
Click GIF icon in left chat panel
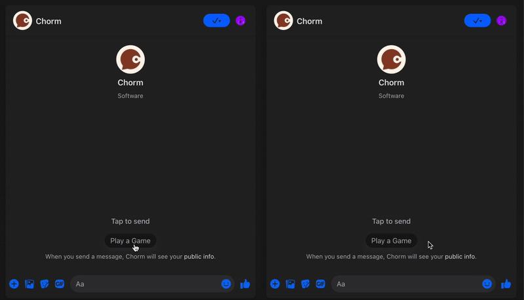tap(60, 284)
